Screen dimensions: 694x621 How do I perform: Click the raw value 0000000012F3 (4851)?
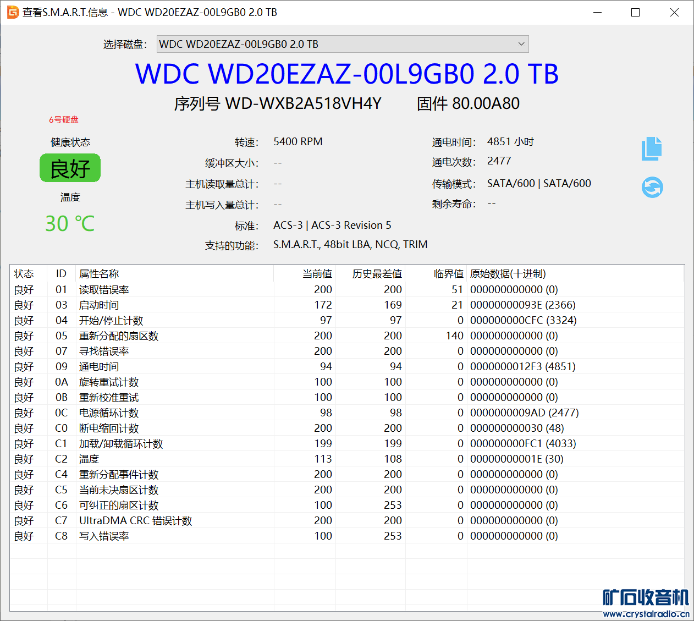pyautogui.click(x=523, y=366)
